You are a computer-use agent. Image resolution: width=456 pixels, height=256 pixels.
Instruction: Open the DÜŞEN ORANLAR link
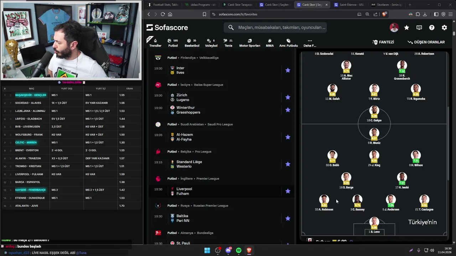click(426, 42)
